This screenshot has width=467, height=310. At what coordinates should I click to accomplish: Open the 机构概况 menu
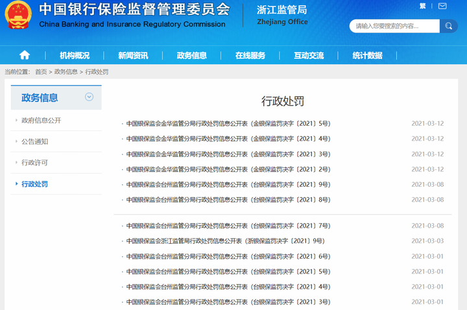(x=75, y=56)
